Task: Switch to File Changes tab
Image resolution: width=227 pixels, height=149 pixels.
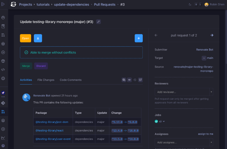Action: [46, 80]
